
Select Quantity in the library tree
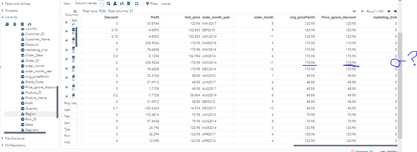(x=31, y=109)
